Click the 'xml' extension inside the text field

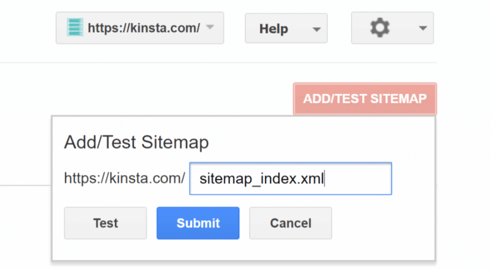click(313, 178)
